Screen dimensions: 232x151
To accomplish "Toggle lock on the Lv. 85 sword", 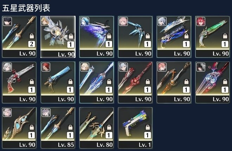I will coord(70,127).
